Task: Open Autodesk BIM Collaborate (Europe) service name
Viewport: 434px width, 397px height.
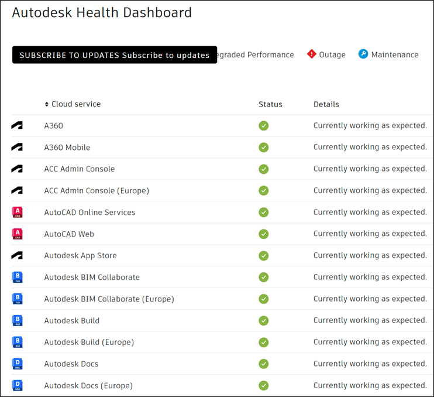Action: (109, 299)
